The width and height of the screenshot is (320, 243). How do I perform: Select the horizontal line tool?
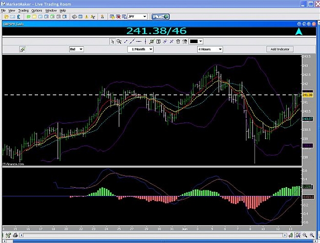[x=139, y=42]
